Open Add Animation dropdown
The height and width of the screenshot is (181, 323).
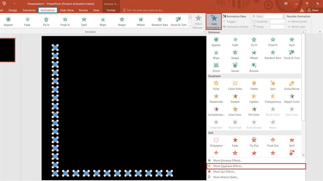pos(214,22)
